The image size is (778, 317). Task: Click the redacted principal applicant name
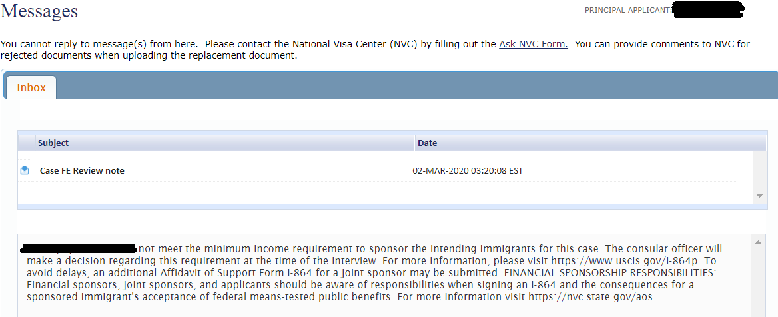(x=708, y=10)
